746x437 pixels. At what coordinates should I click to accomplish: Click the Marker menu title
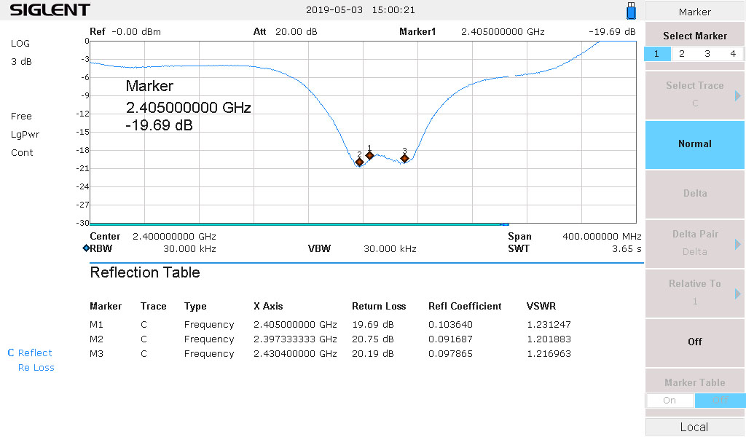tap(694, 12)
